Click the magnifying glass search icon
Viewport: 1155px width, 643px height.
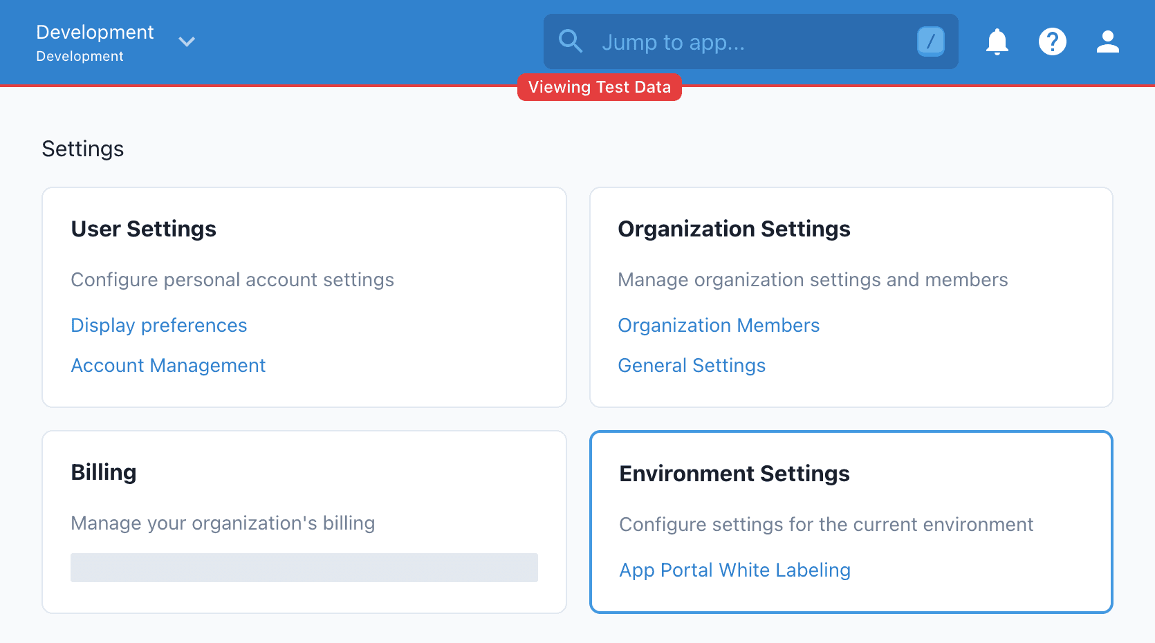(571, 41)
